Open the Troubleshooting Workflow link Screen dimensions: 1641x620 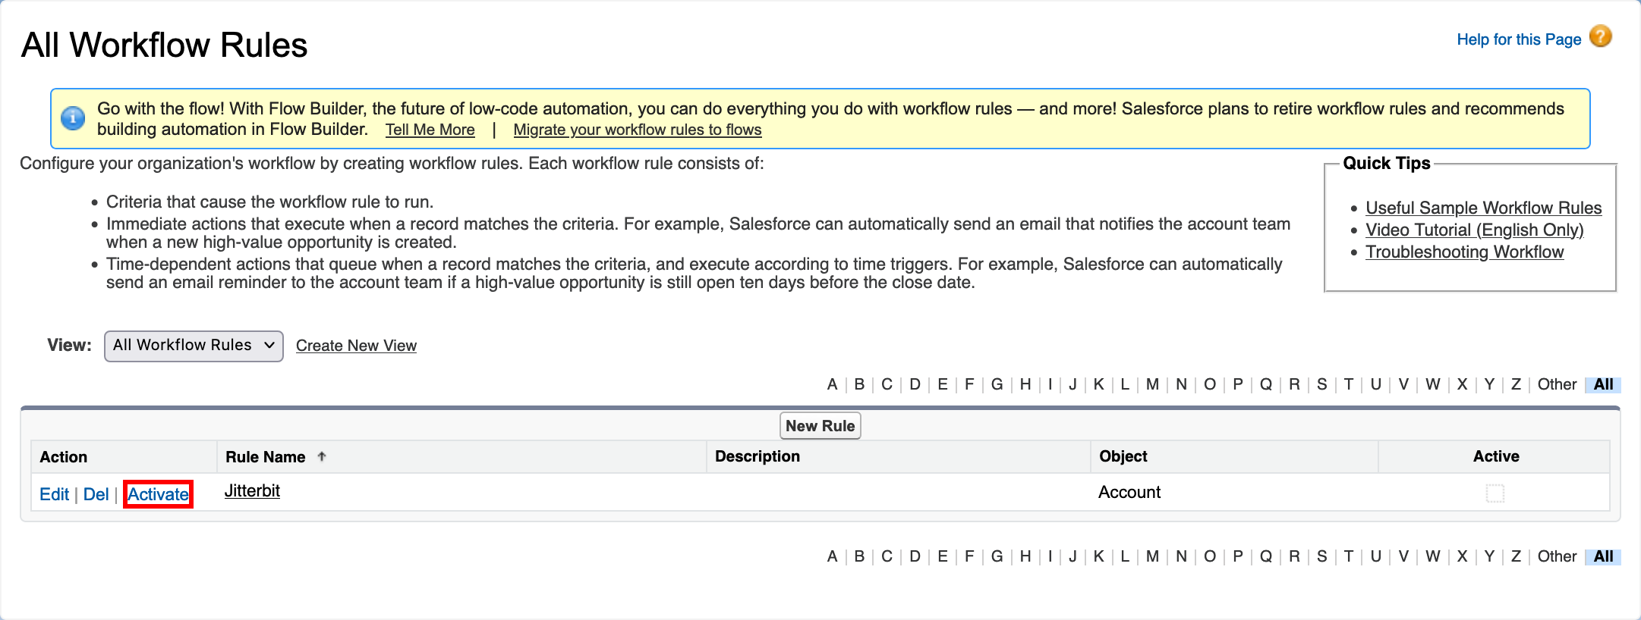tap(1465, 252)
